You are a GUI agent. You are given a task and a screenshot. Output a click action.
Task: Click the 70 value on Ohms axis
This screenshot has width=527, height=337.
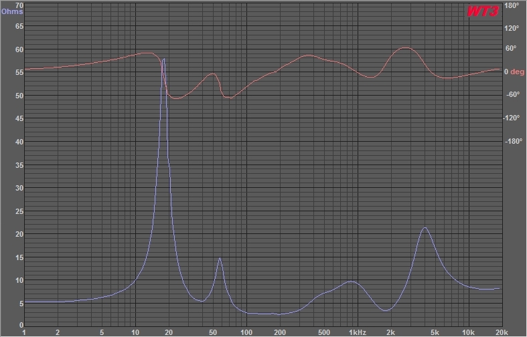(19, 5)
